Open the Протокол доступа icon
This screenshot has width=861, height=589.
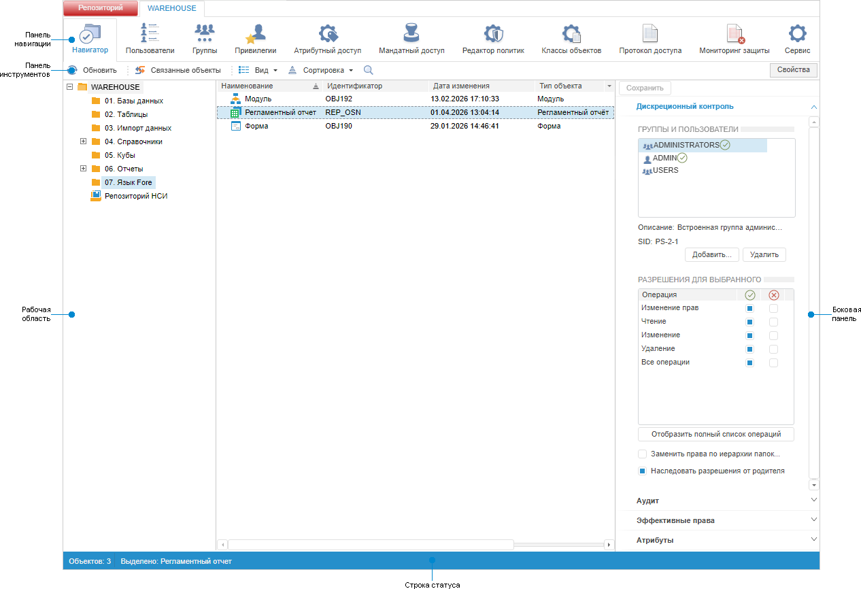[x=650, y=33]
